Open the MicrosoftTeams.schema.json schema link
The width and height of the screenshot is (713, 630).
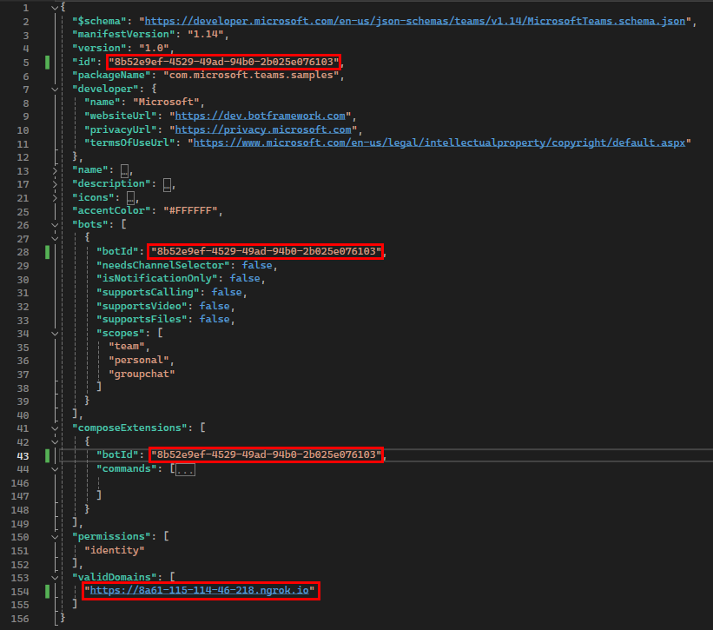click(x=415, y=21)
